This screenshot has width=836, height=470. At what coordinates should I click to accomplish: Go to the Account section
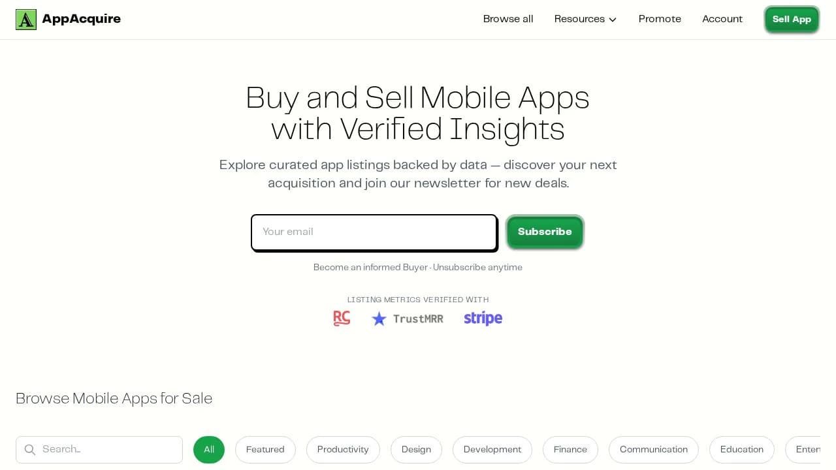pyautogui.click(x=722, y=19)
